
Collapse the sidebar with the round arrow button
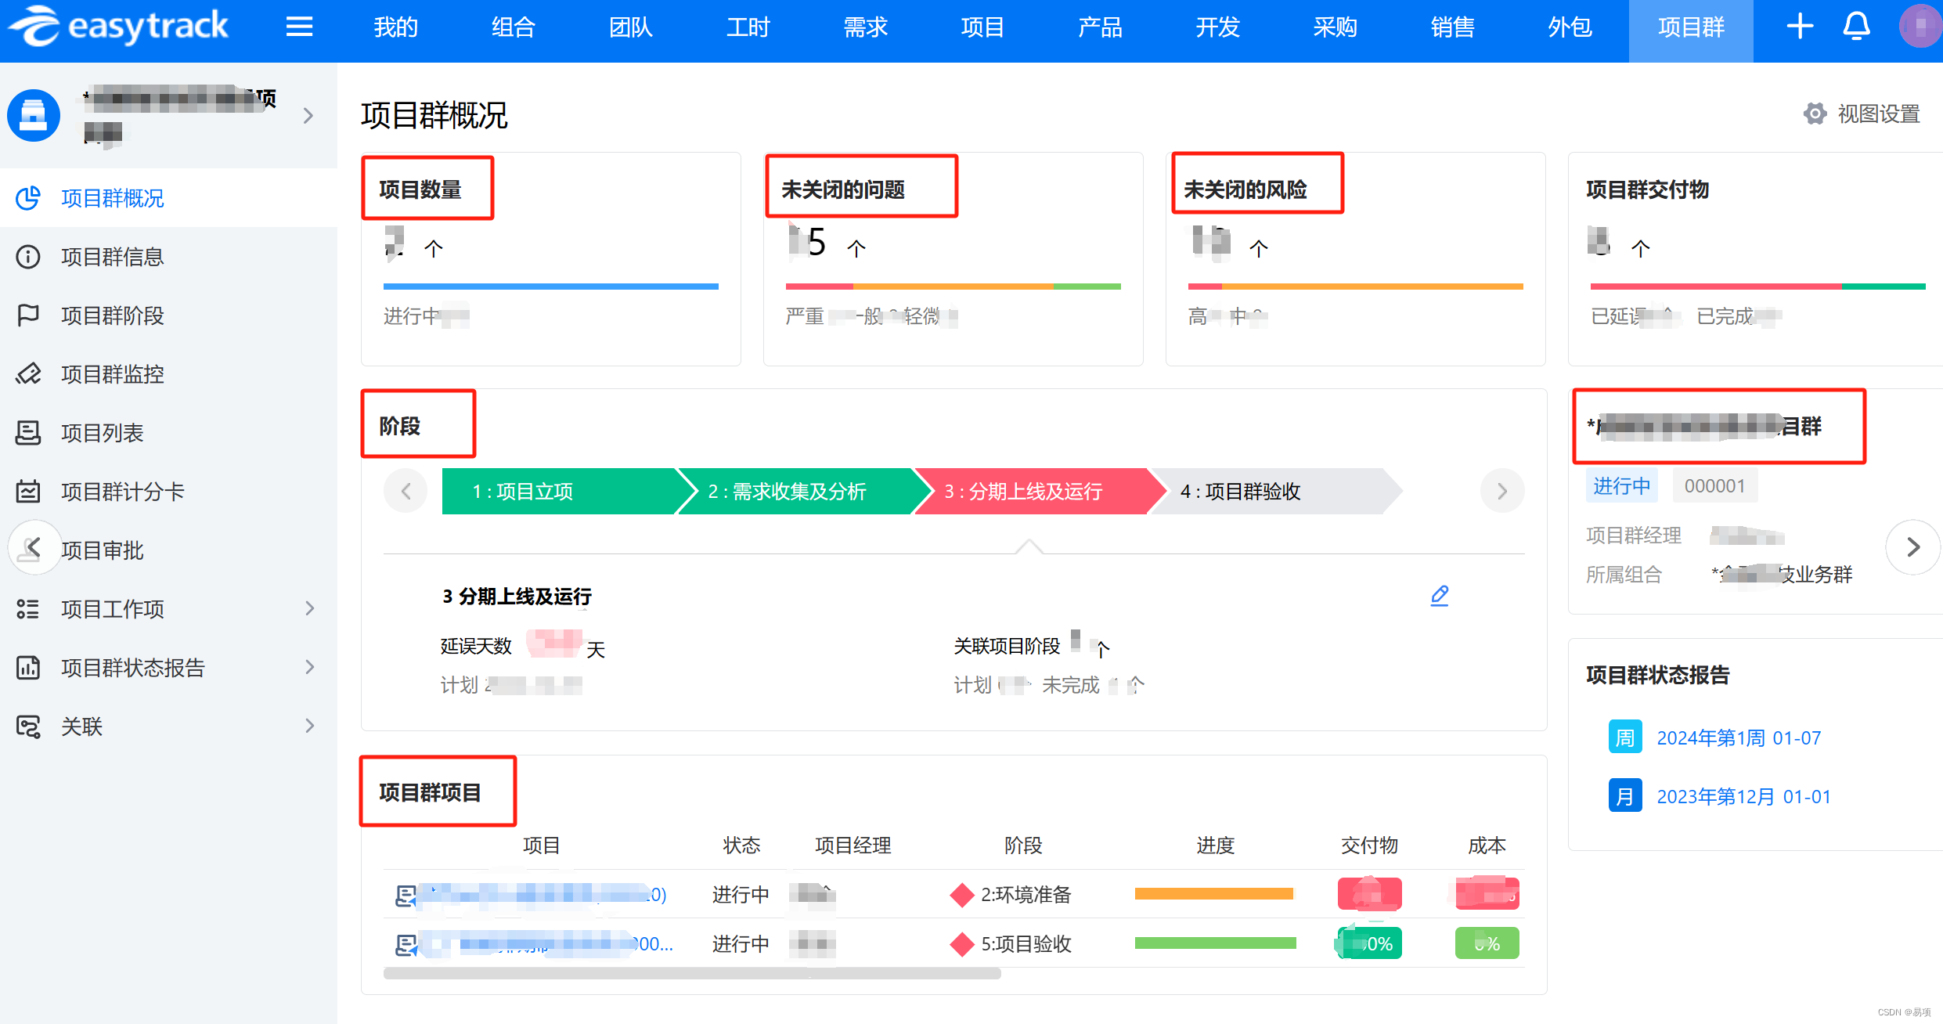pos(34,547)
